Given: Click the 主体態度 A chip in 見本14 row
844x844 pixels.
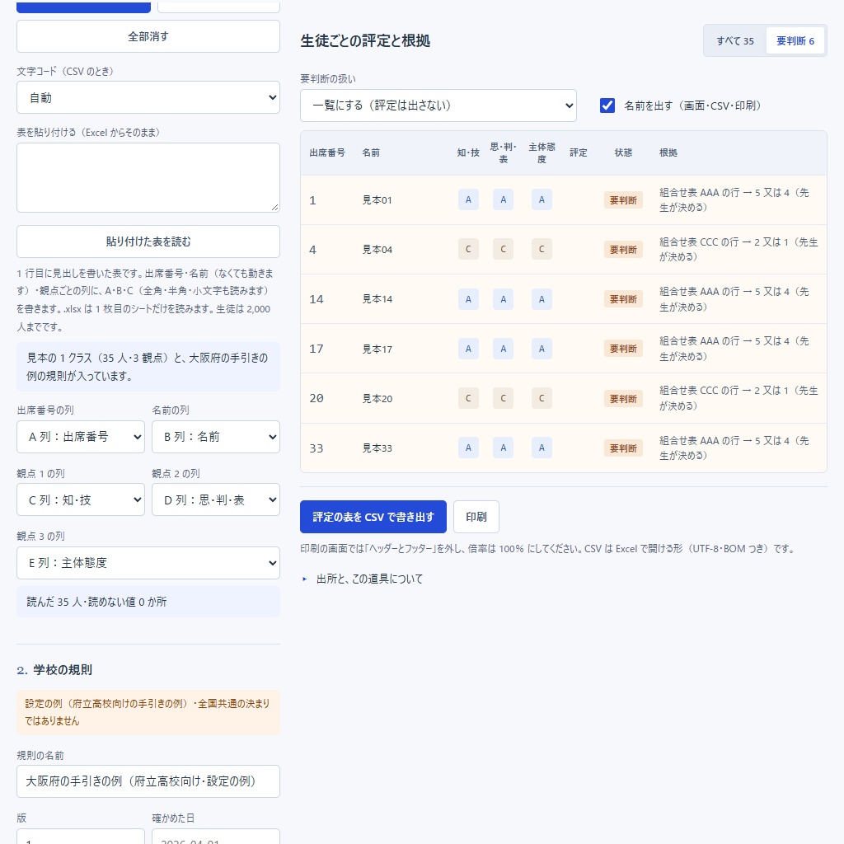Looking at the screenshot, I should tap(542, 298).
